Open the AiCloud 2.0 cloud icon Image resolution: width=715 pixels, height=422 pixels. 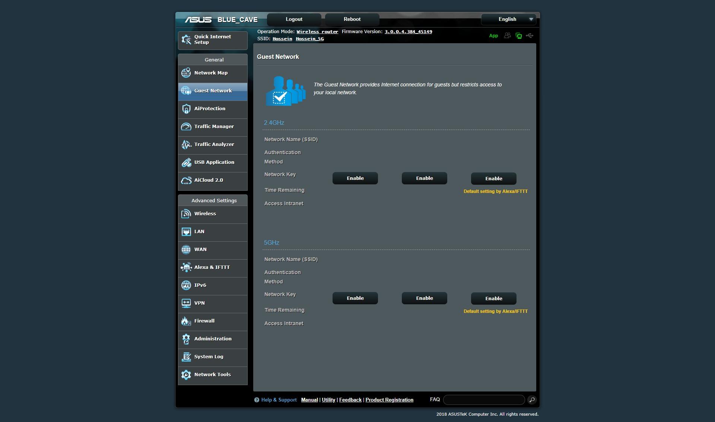click(x=186, y=180)
